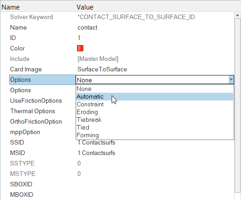Select Automatic from the Options dropdown

(155, 97)
